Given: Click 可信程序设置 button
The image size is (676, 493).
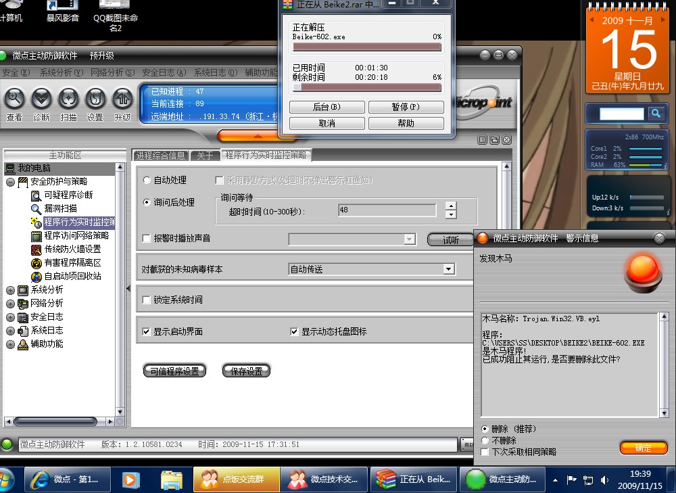Looking at the screenshot, I should click(x=174, y=371).
